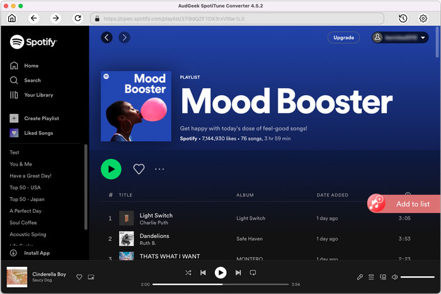
Task: Play the Mood Booster playlist with green button
Action: [111, 169]
